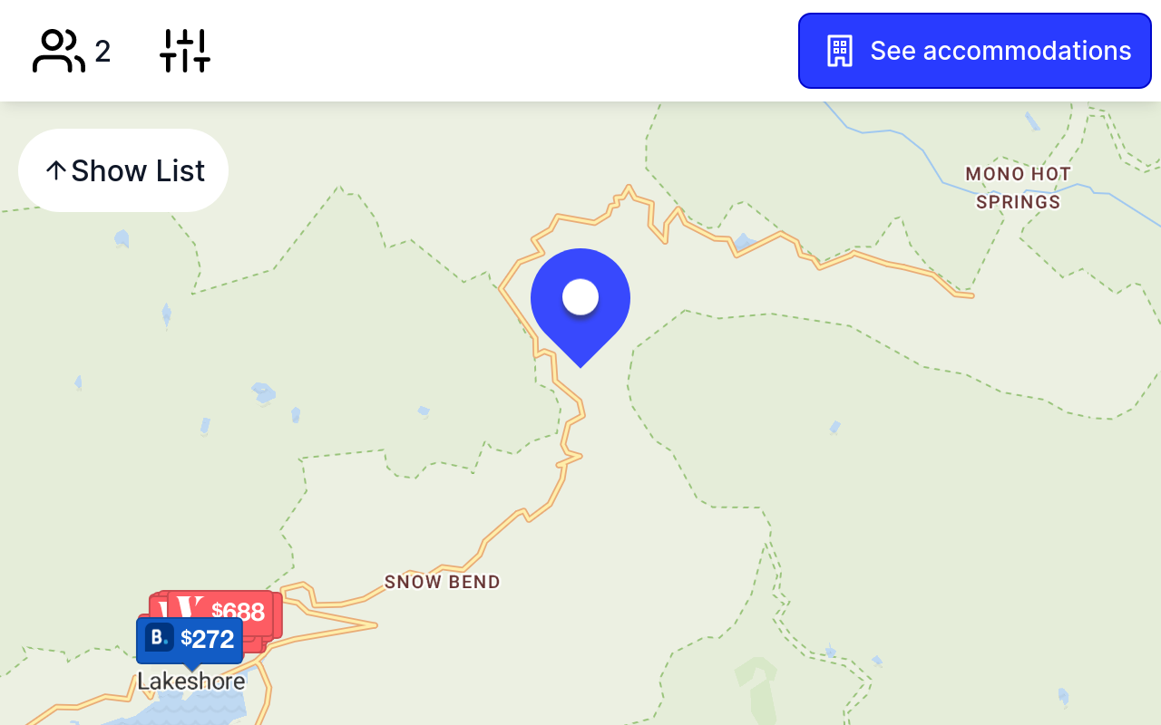Viewport: 1161px width, 725px height.
Task: Click the building icon in See accommodations
Action: coord(840,51)
